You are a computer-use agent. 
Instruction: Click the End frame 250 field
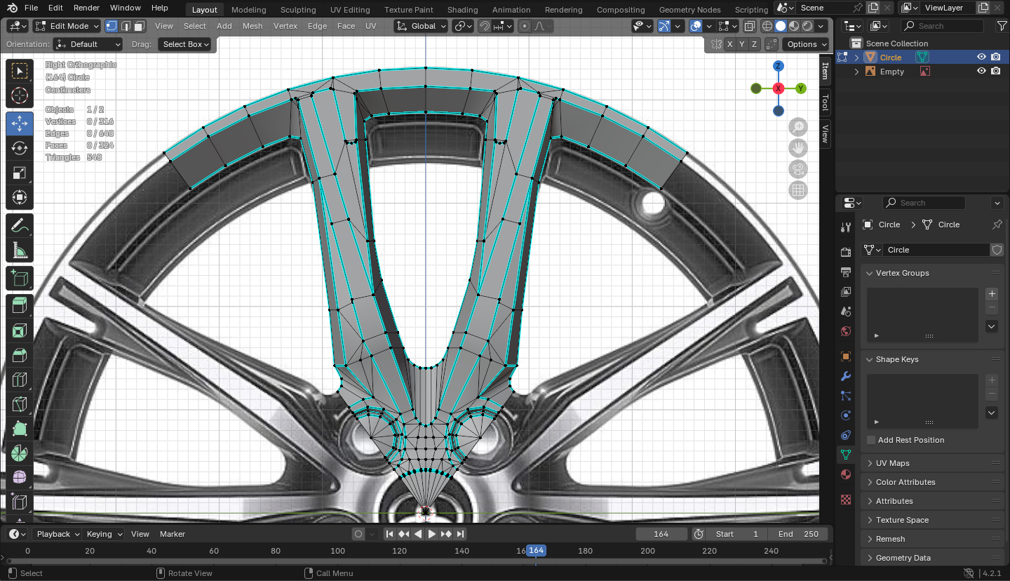(x=798, y=534)
